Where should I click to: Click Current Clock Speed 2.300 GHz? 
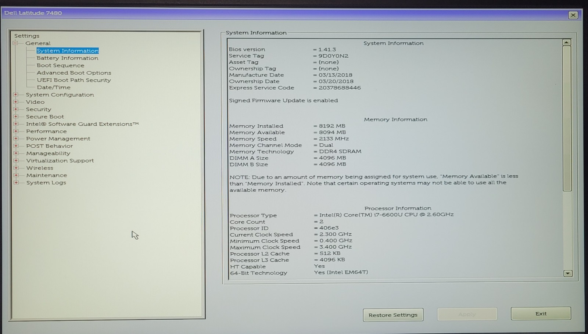pos(336,234)
